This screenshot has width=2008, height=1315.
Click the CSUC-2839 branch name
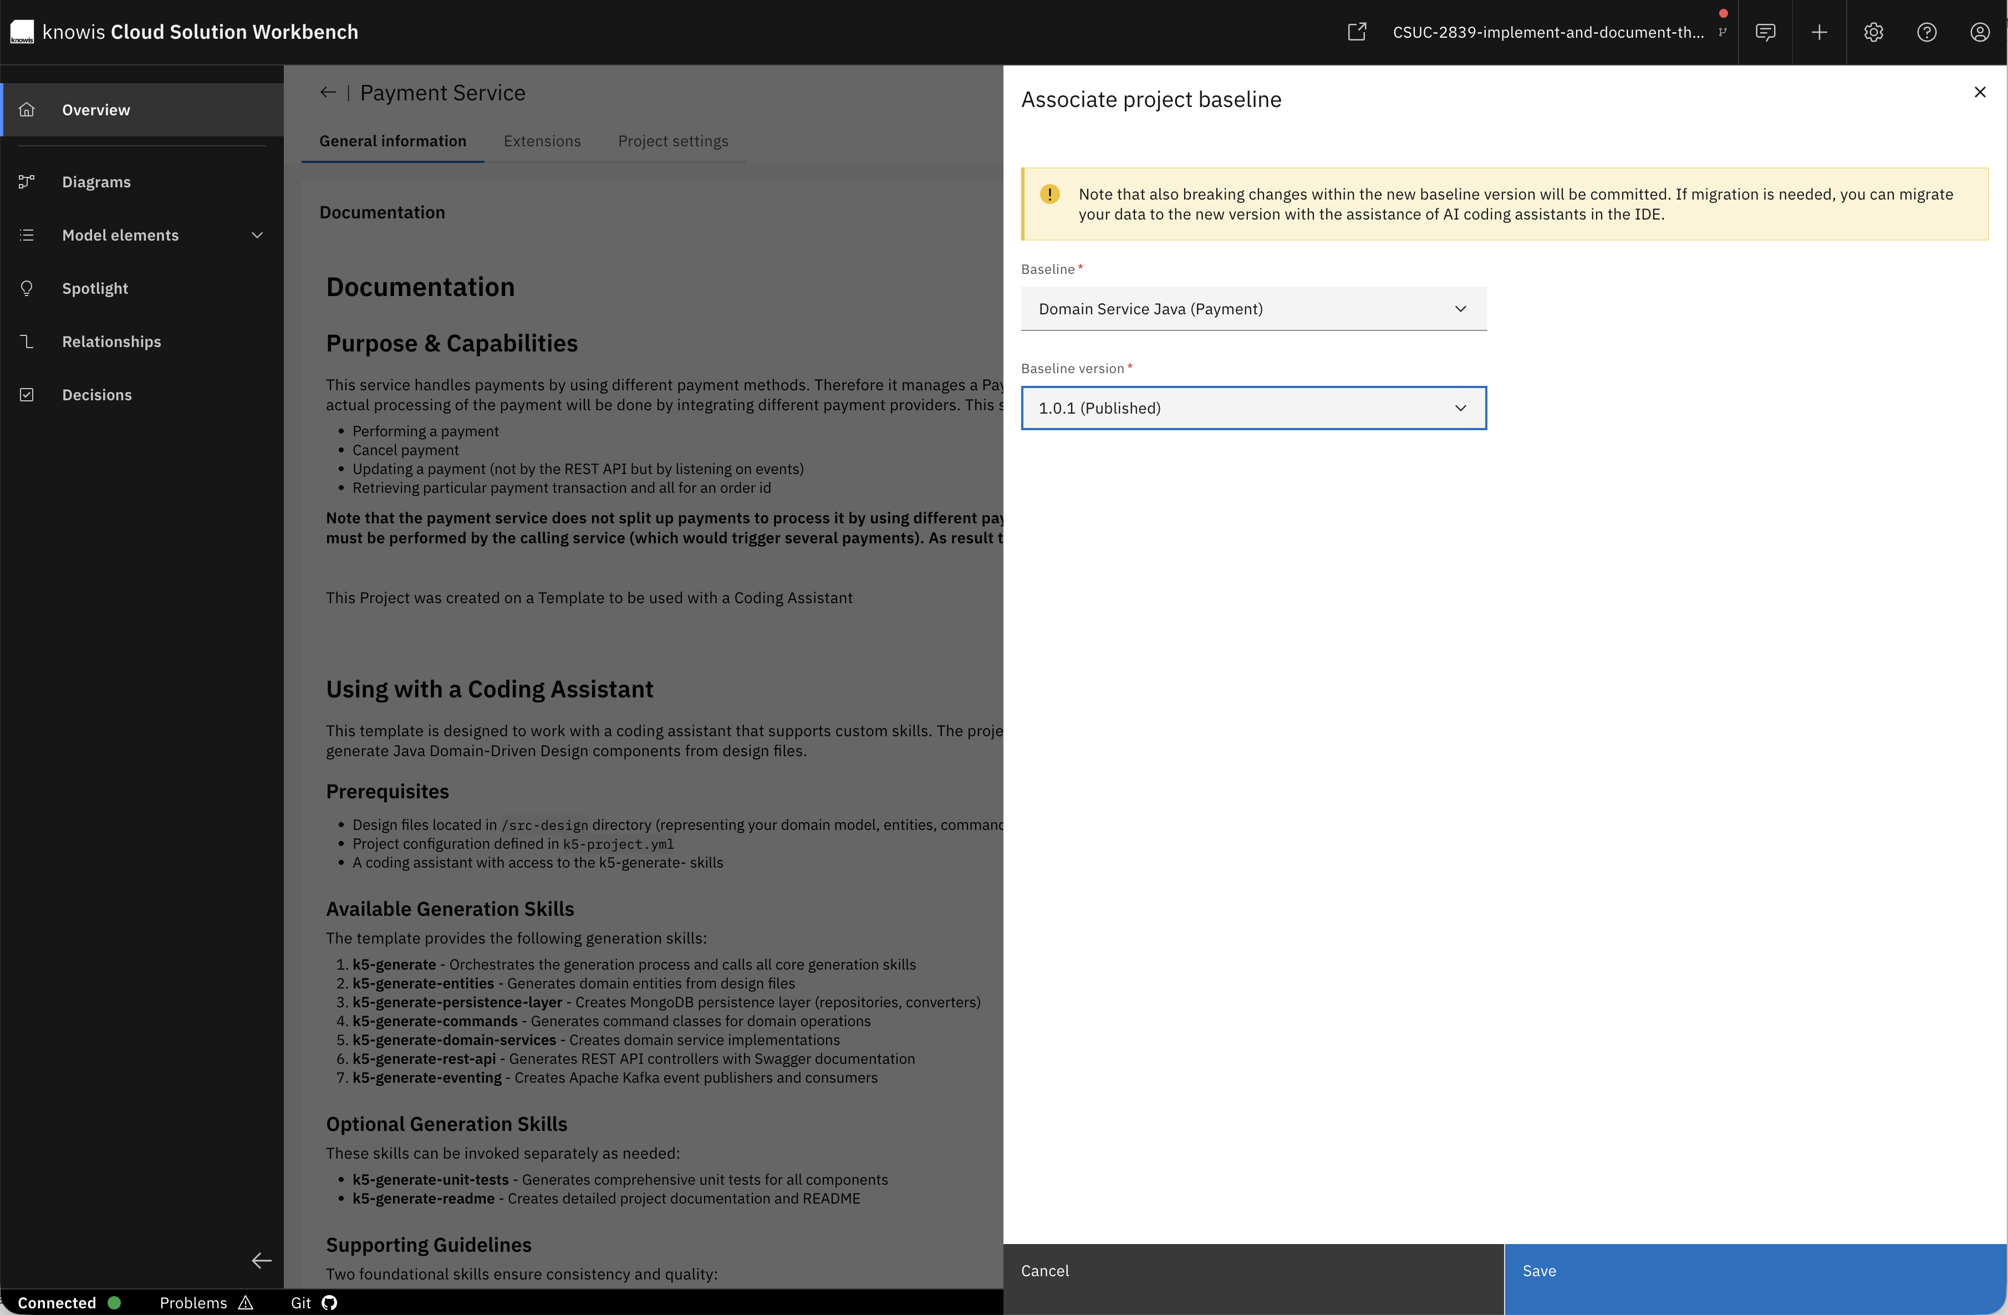[1547, 32]
